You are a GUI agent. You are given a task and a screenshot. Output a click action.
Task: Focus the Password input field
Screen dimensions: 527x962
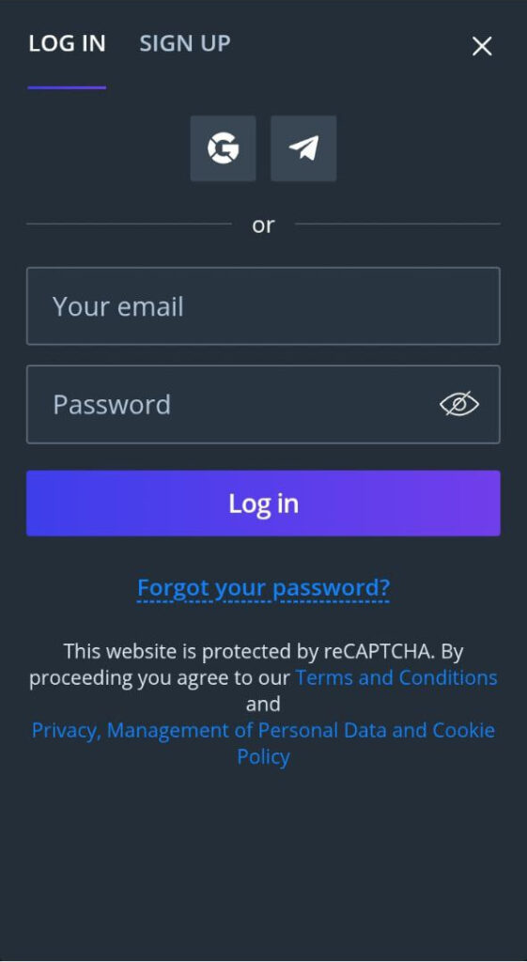(263, 404)
